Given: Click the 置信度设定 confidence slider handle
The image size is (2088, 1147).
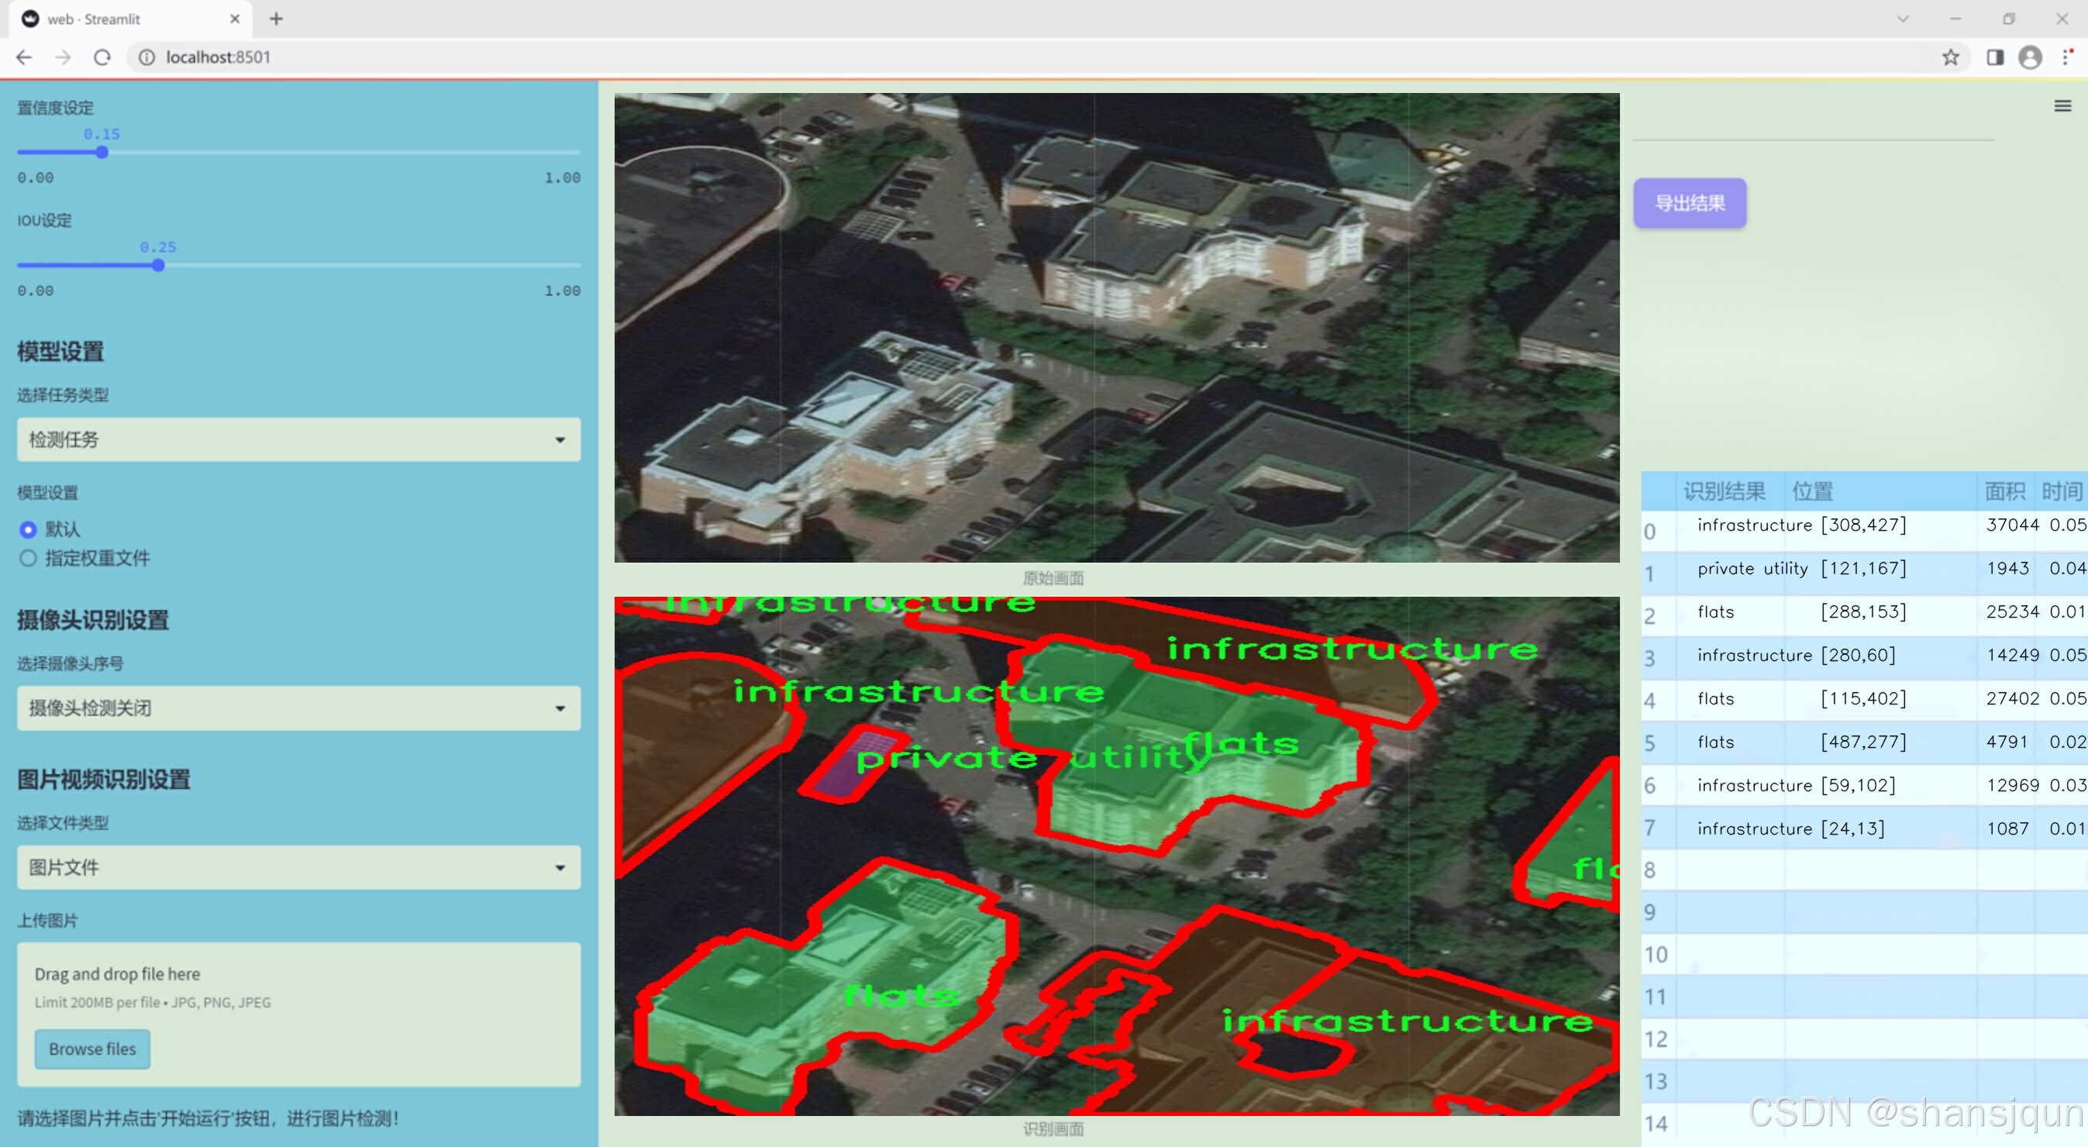Looking at the screenshot, I should click(102, 153).
